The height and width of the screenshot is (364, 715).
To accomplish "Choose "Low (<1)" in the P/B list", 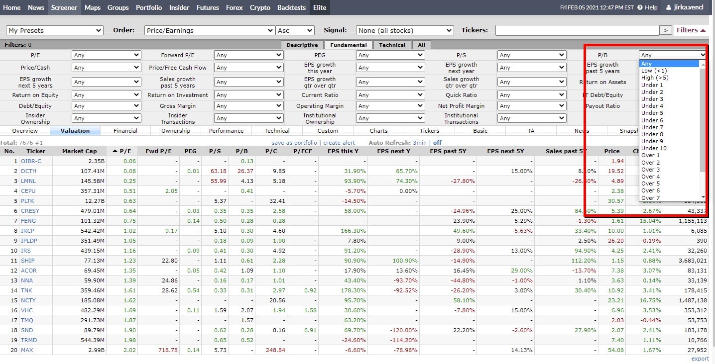I will 654,71.
